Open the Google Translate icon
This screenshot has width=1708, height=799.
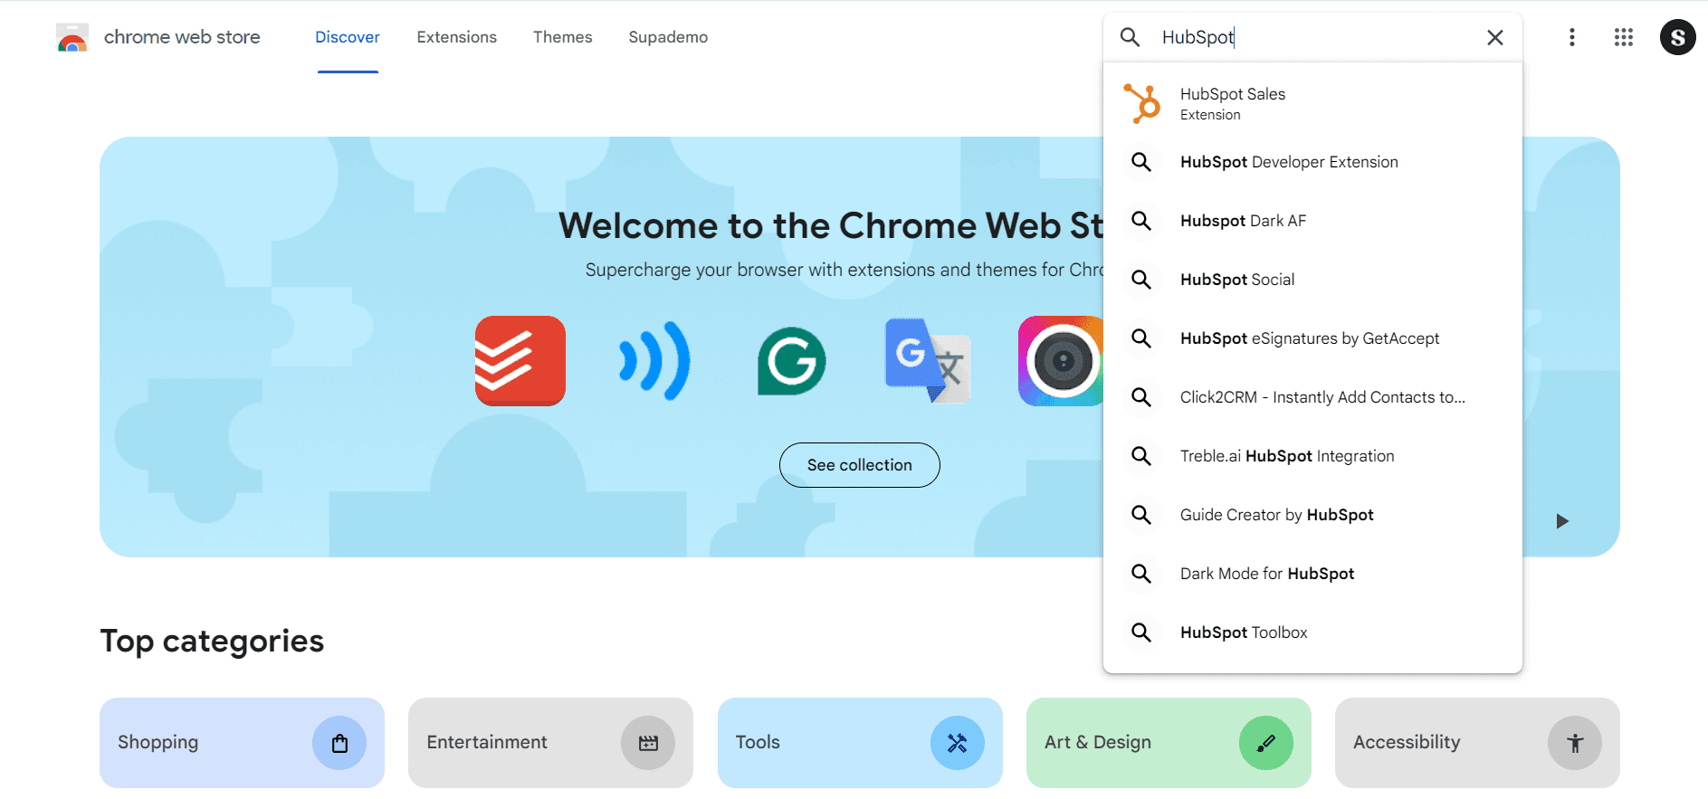coord(928,361)
